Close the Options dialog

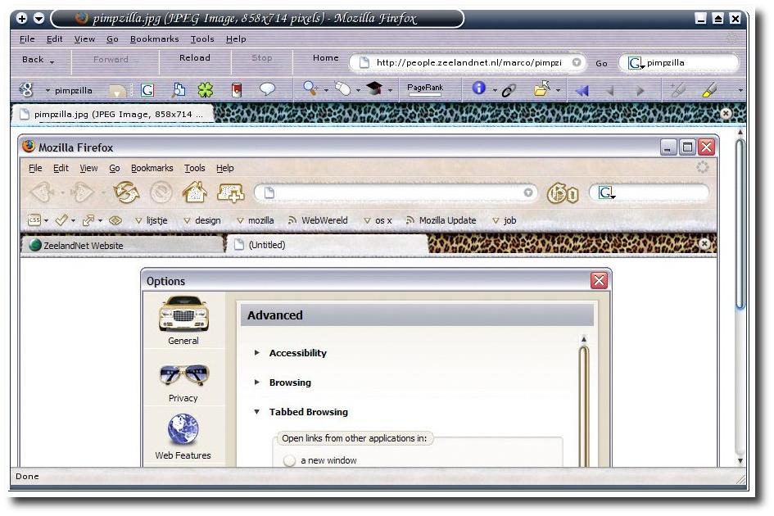click(x=600, y=281)
